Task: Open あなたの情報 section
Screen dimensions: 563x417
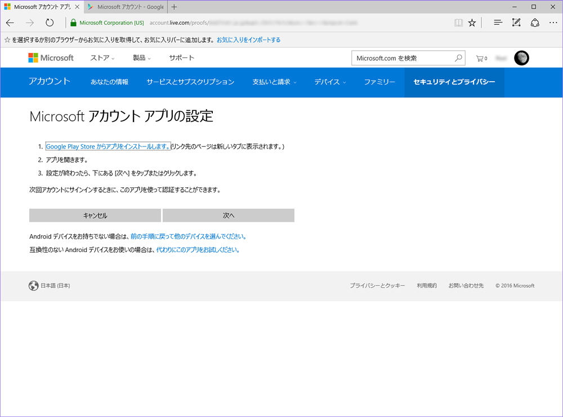Action: click(x=110, y=82)
